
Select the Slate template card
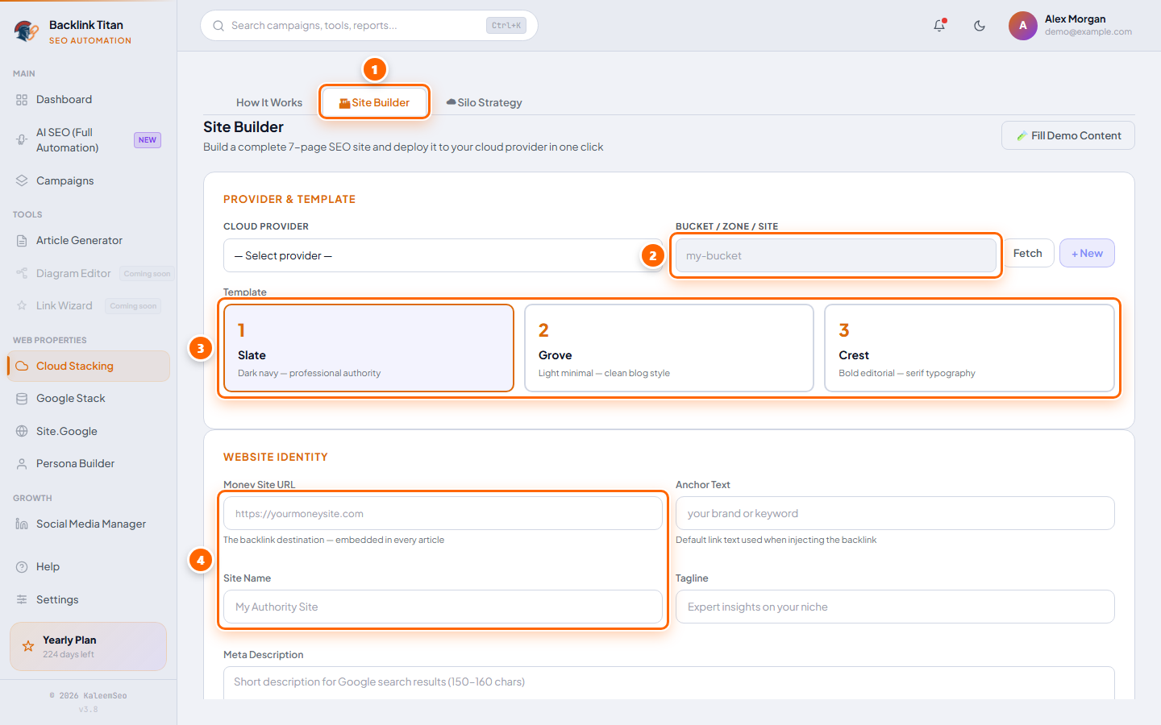pos(368,348)
